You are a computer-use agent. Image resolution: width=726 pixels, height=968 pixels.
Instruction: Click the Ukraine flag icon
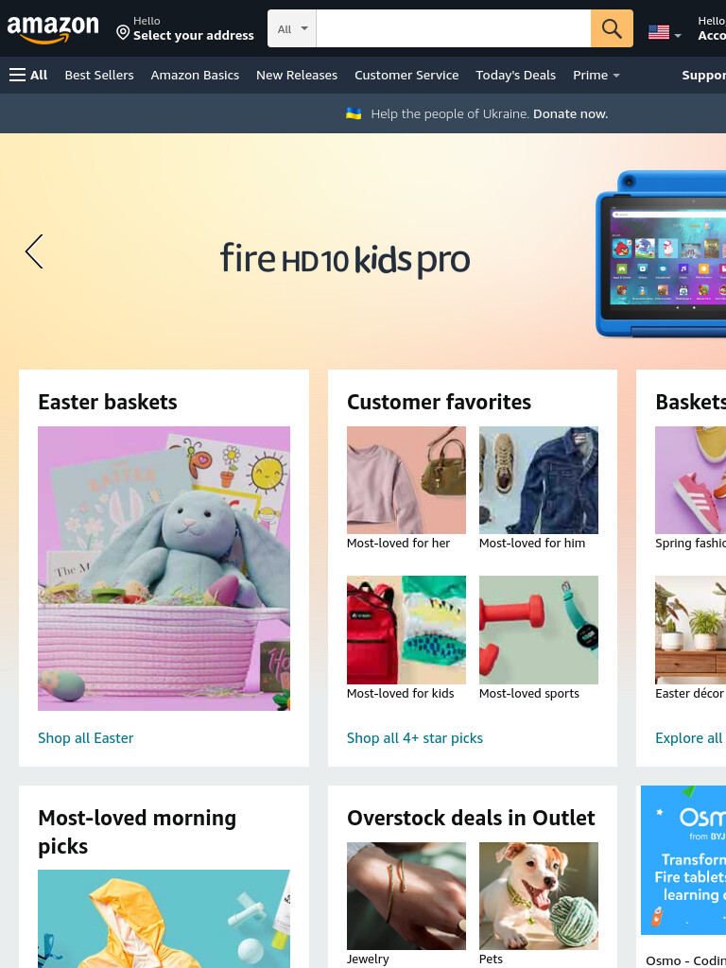tap(354, 113)
